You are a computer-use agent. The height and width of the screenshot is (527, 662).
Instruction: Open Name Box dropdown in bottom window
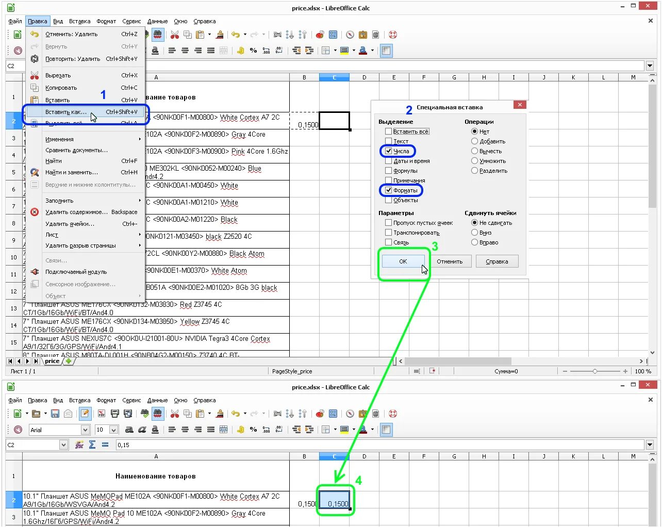click(63, 444)
